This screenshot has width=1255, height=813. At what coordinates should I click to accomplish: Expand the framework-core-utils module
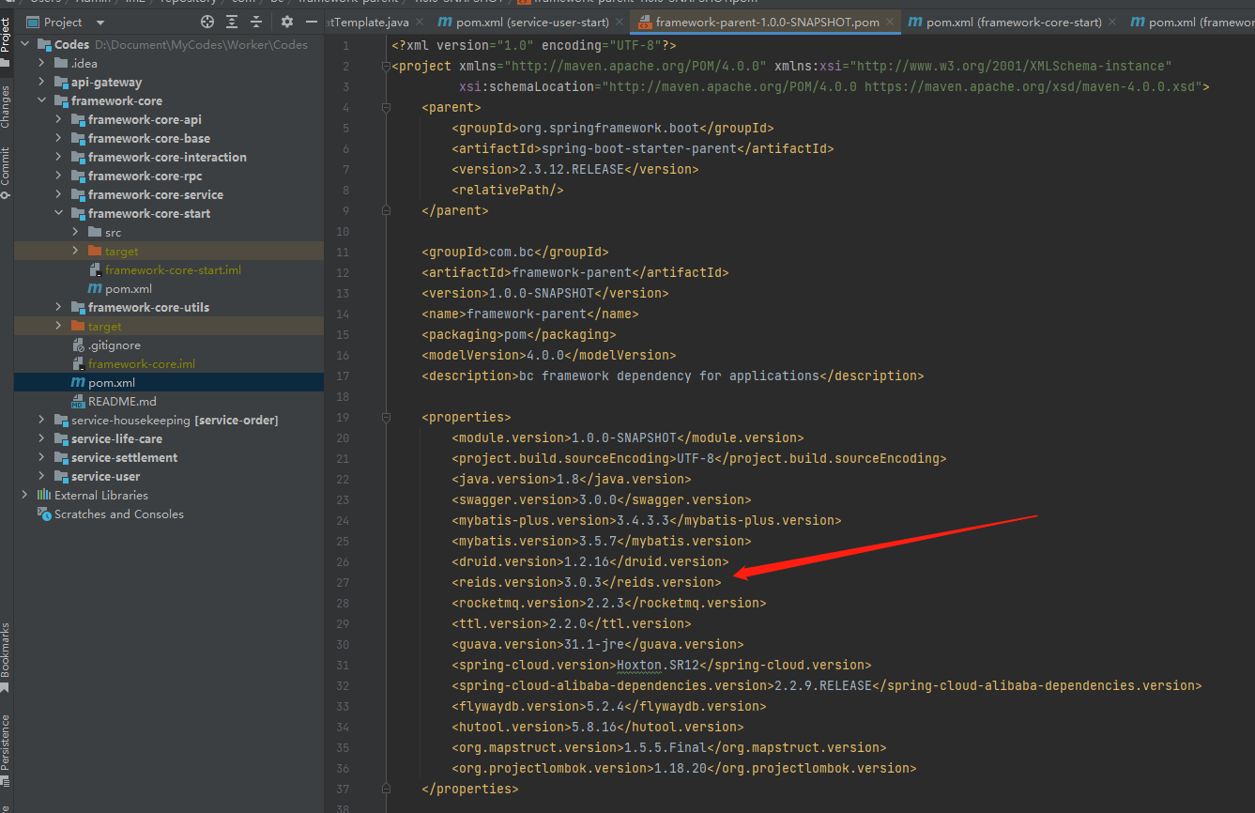pos(59,307)
